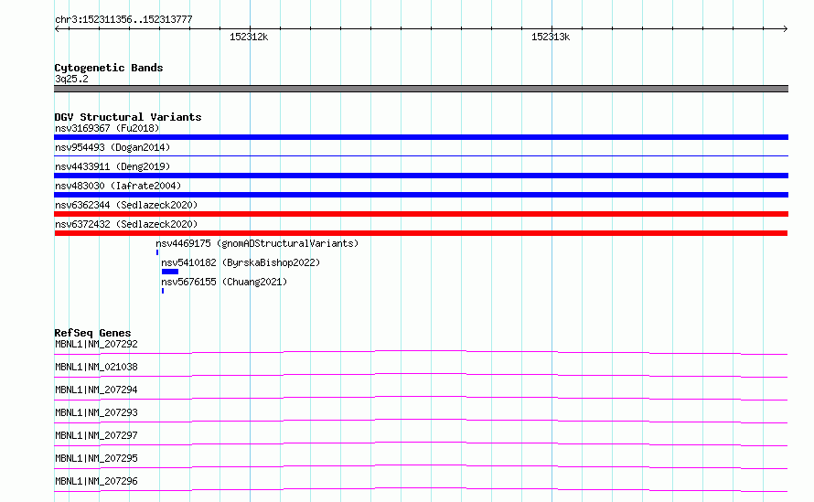814x502 pixels.
Task: Click the Cytogenetic Bands track title
Action: [x=109, y=68]
